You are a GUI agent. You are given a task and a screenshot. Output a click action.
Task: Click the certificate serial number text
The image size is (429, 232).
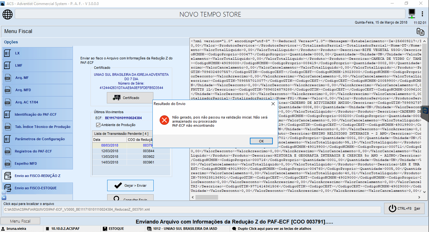click(x=131, y=88)
